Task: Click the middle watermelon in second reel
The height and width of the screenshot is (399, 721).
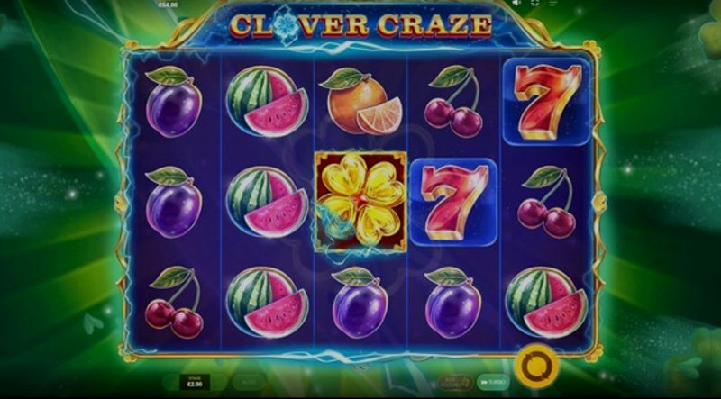Action: tap(267, 202)
